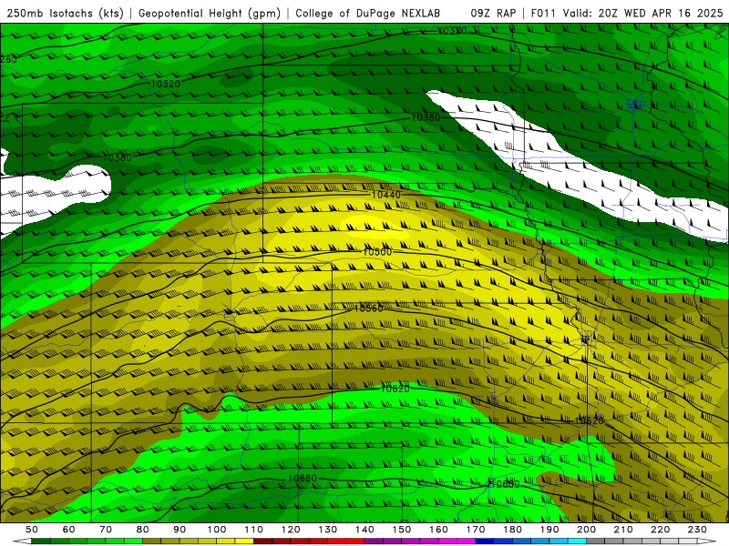Click the 220 knot scale label
Image resolution: width=729 pixels, height=546 pixels.
pyautogui.click(x=661, y=530)
